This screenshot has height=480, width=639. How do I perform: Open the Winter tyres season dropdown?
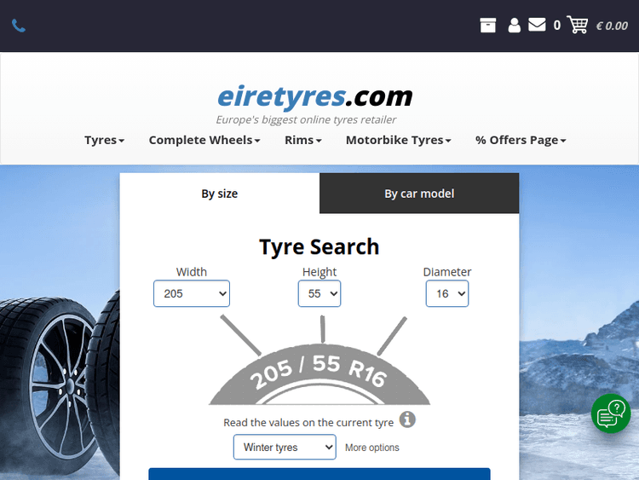[285, 447]
